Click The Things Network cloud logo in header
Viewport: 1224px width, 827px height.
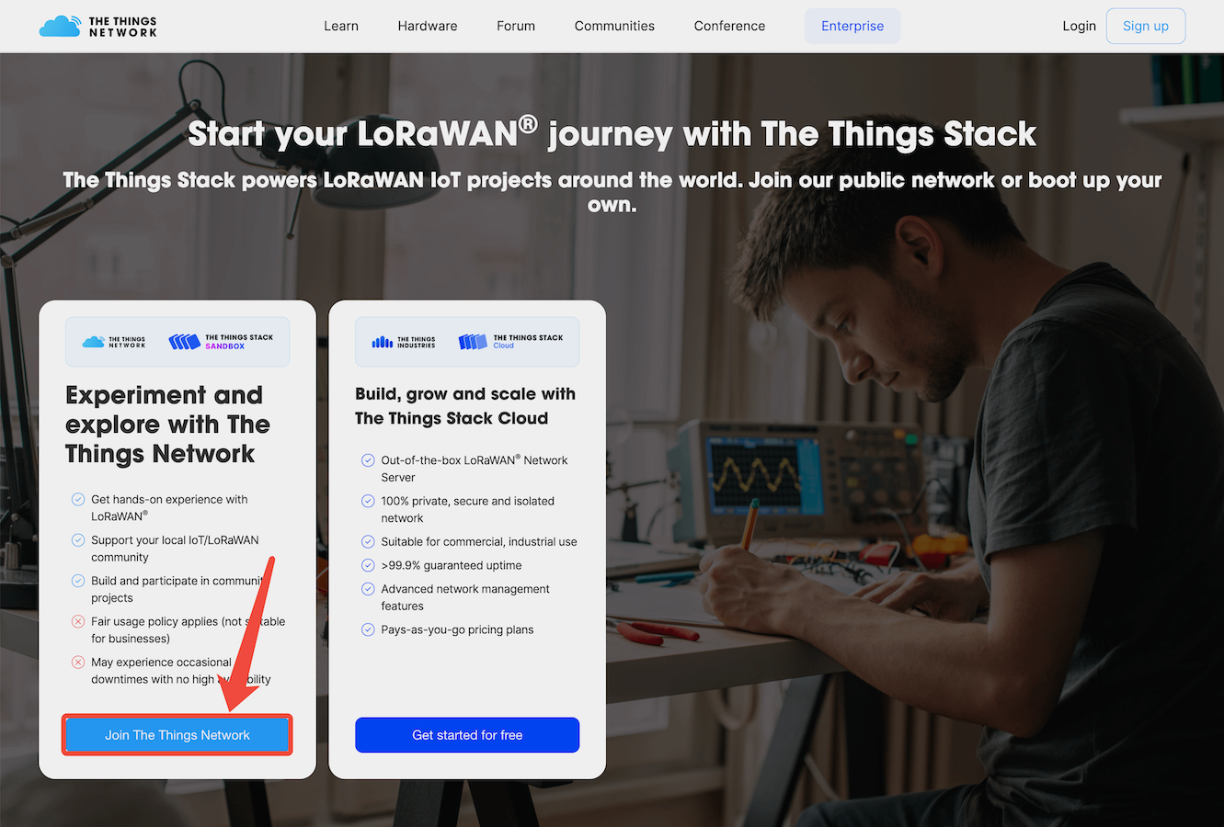(x=97, y=26)
